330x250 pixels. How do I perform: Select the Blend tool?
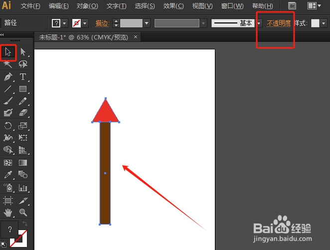tap(23, 175)
